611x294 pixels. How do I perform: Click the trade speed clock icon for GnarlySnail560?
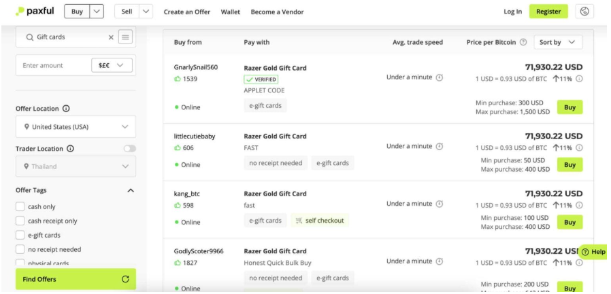(440, 77)
